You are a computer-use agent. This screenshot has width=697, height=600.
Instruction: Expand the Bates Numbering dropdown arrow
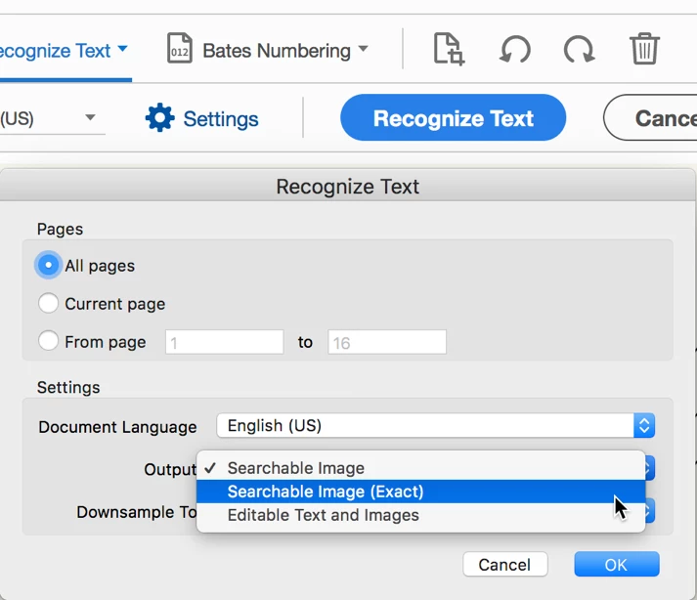(364, 48)
